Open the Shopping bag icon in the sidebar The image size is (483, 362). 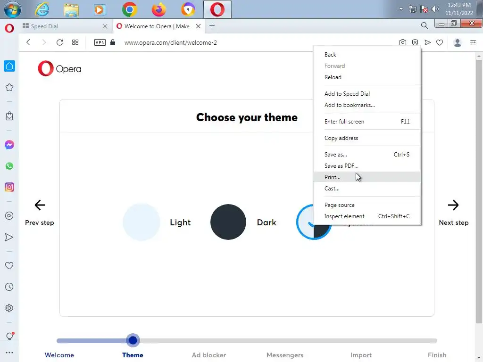[9, 116]
